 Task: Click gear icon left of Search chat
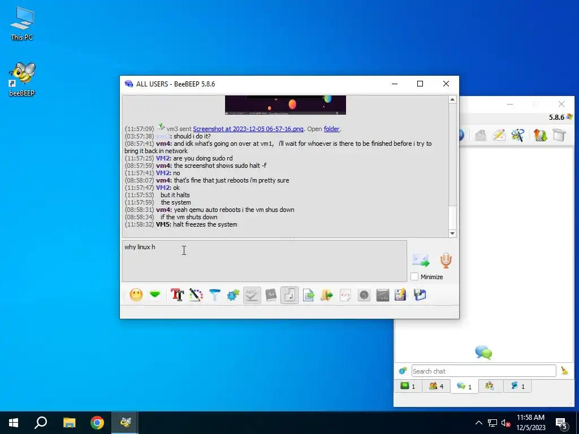pyautogui.click(x=403, y=371)
